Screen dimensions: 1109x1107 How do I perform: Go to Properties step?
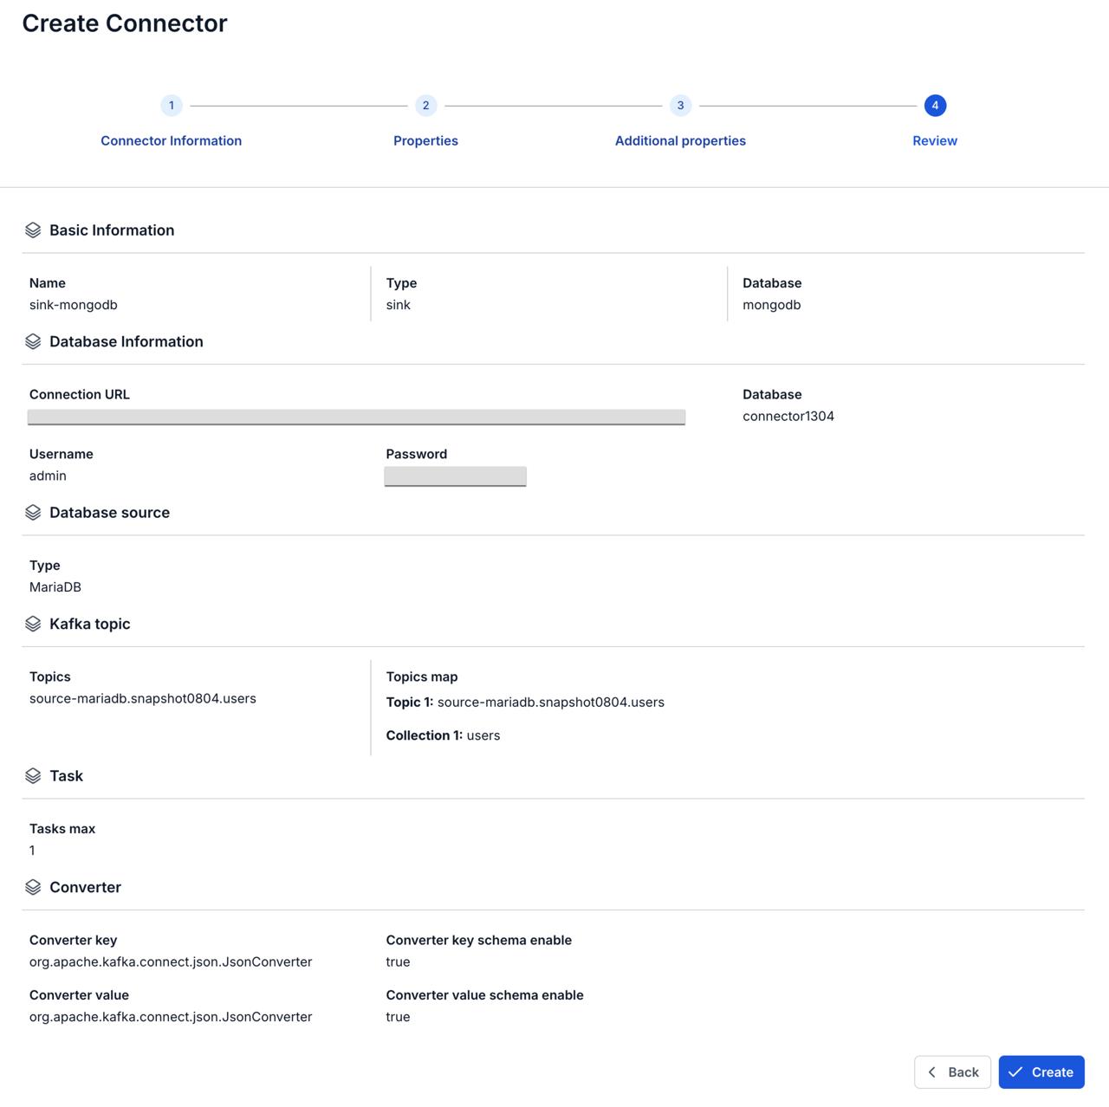425,140
